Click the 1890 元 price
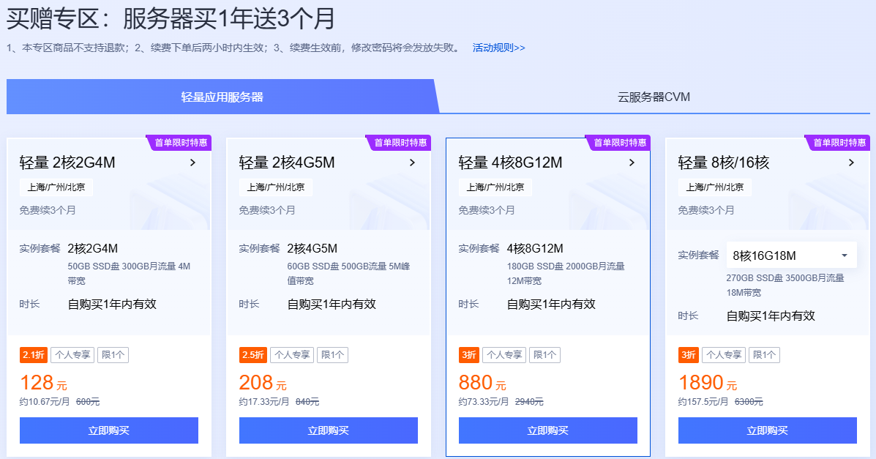Viewport: 876px width, 459px height. (x=708, y=383)
